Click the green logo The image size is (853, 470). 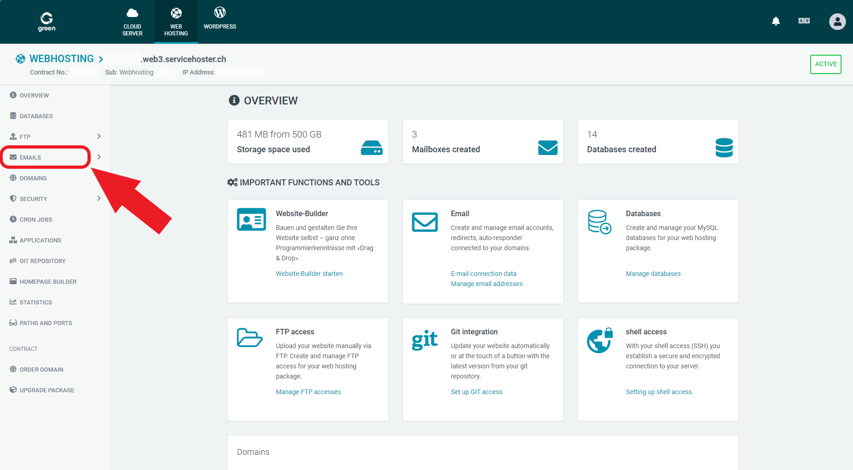click(x=47, y=22)
